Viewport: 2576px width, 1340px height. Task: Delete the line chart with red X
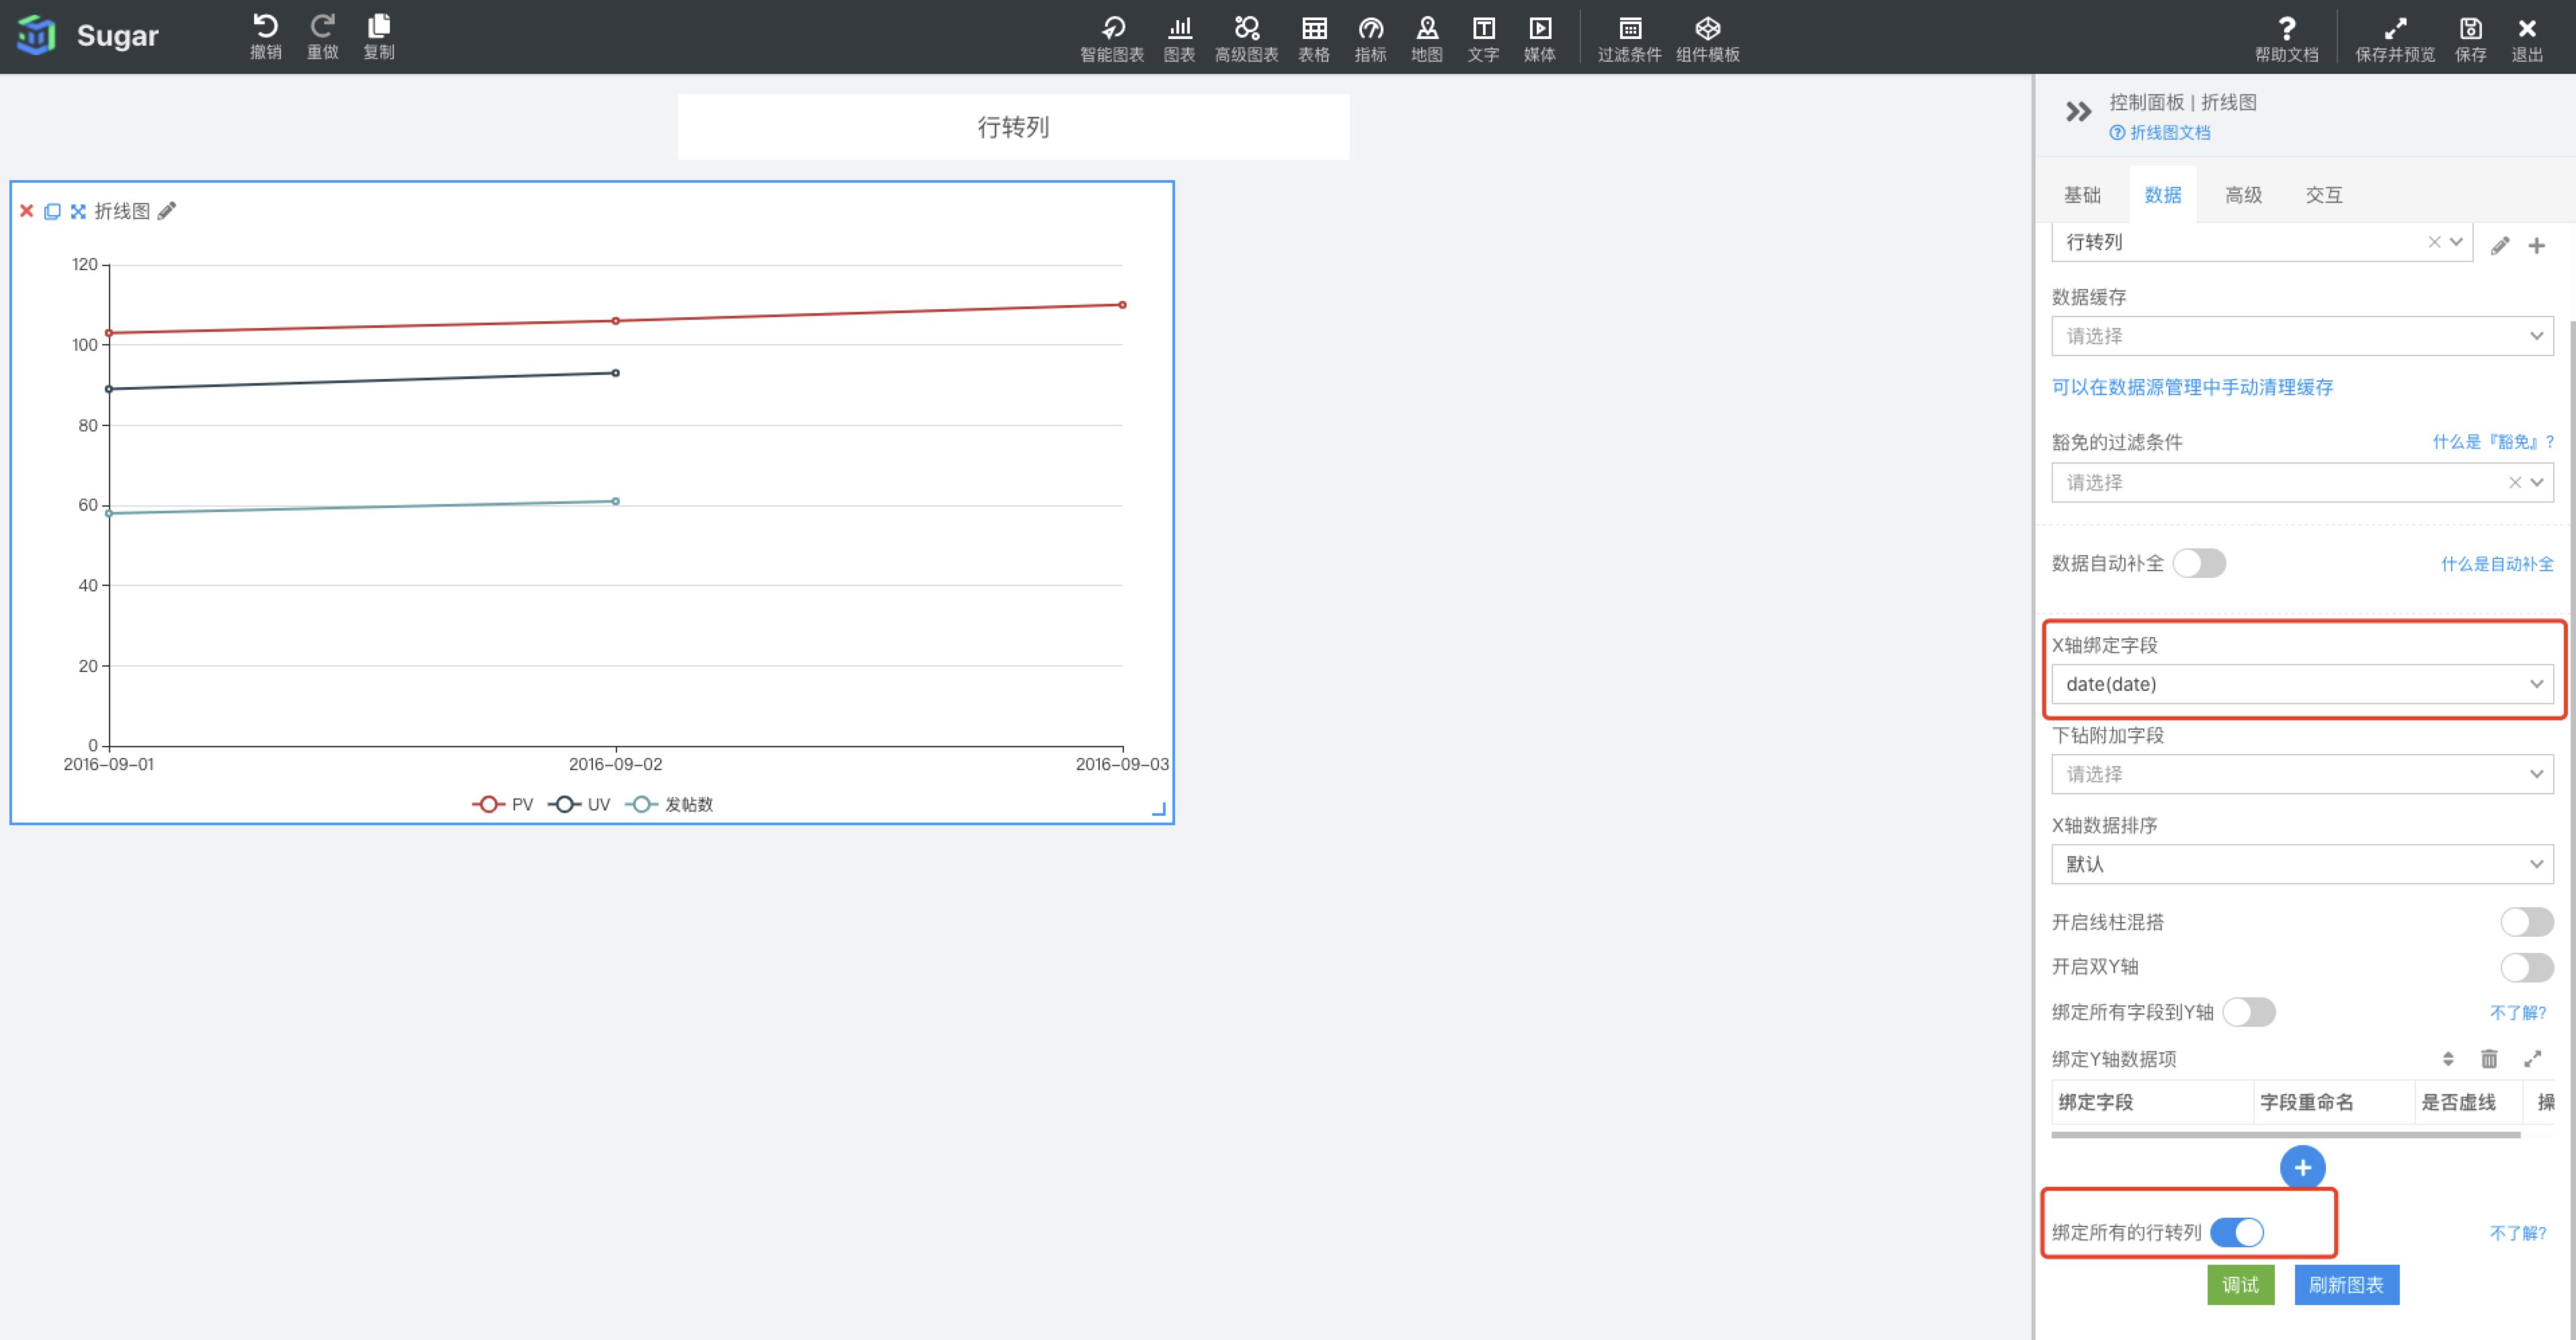coord(27,211)
